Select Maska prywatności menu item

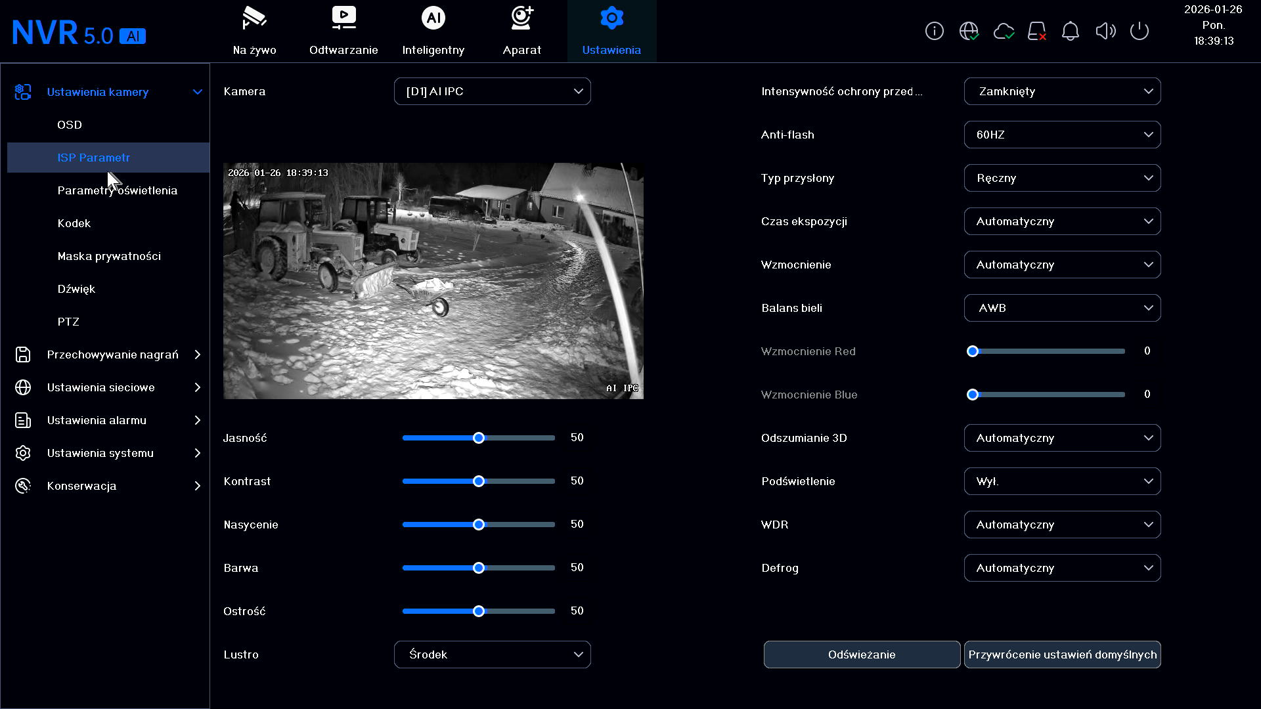[x=109, y=256]
